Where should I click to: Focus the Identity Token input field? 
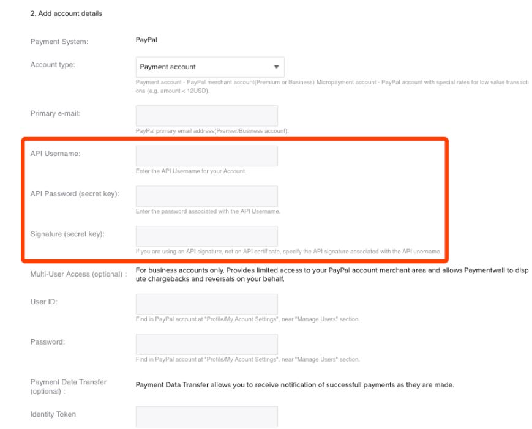tap(207, 416)
